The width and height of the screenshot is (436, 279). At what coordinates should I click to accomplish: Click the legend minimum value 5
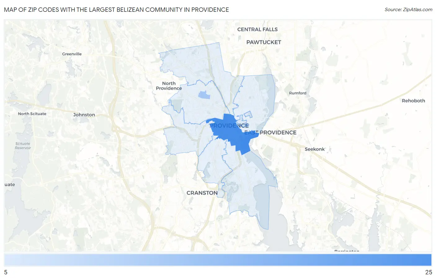(x=6, y=272)
